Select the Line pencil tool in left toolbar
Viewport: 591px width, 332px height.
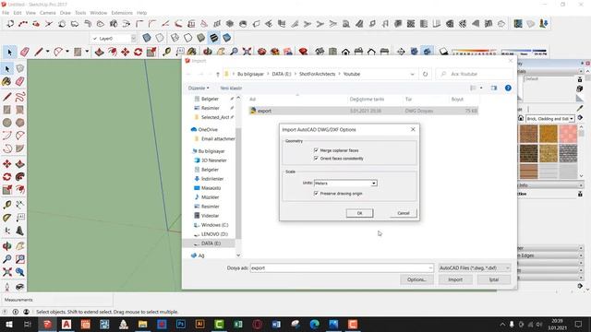(6, 97)
